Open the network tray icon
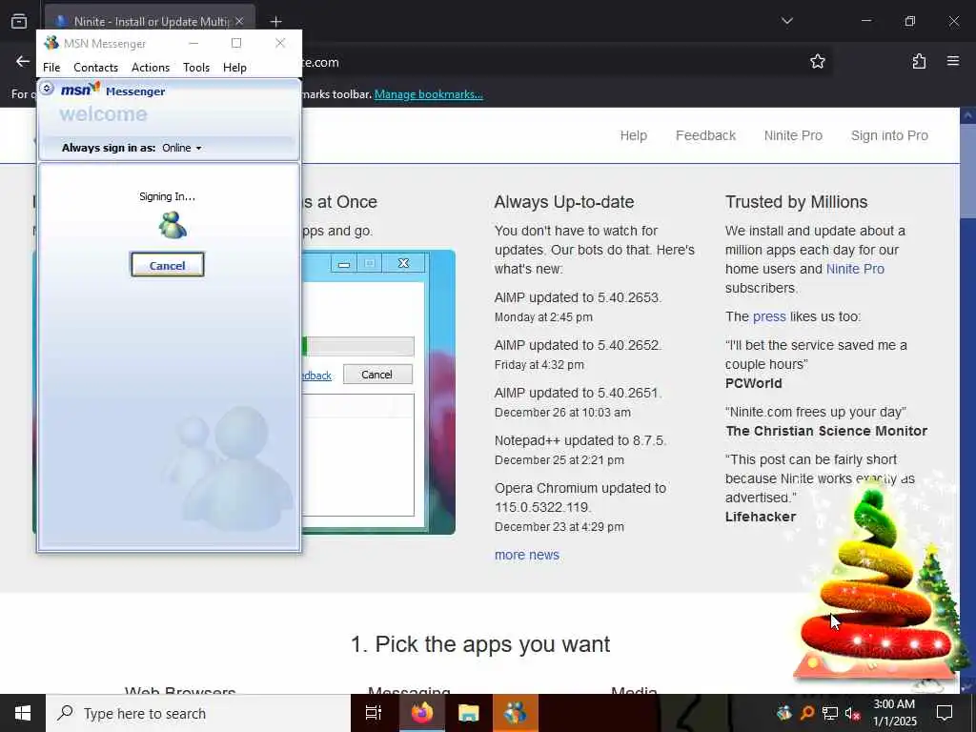The width and height of the screenshot is (976, 732). tap(830, 713)
